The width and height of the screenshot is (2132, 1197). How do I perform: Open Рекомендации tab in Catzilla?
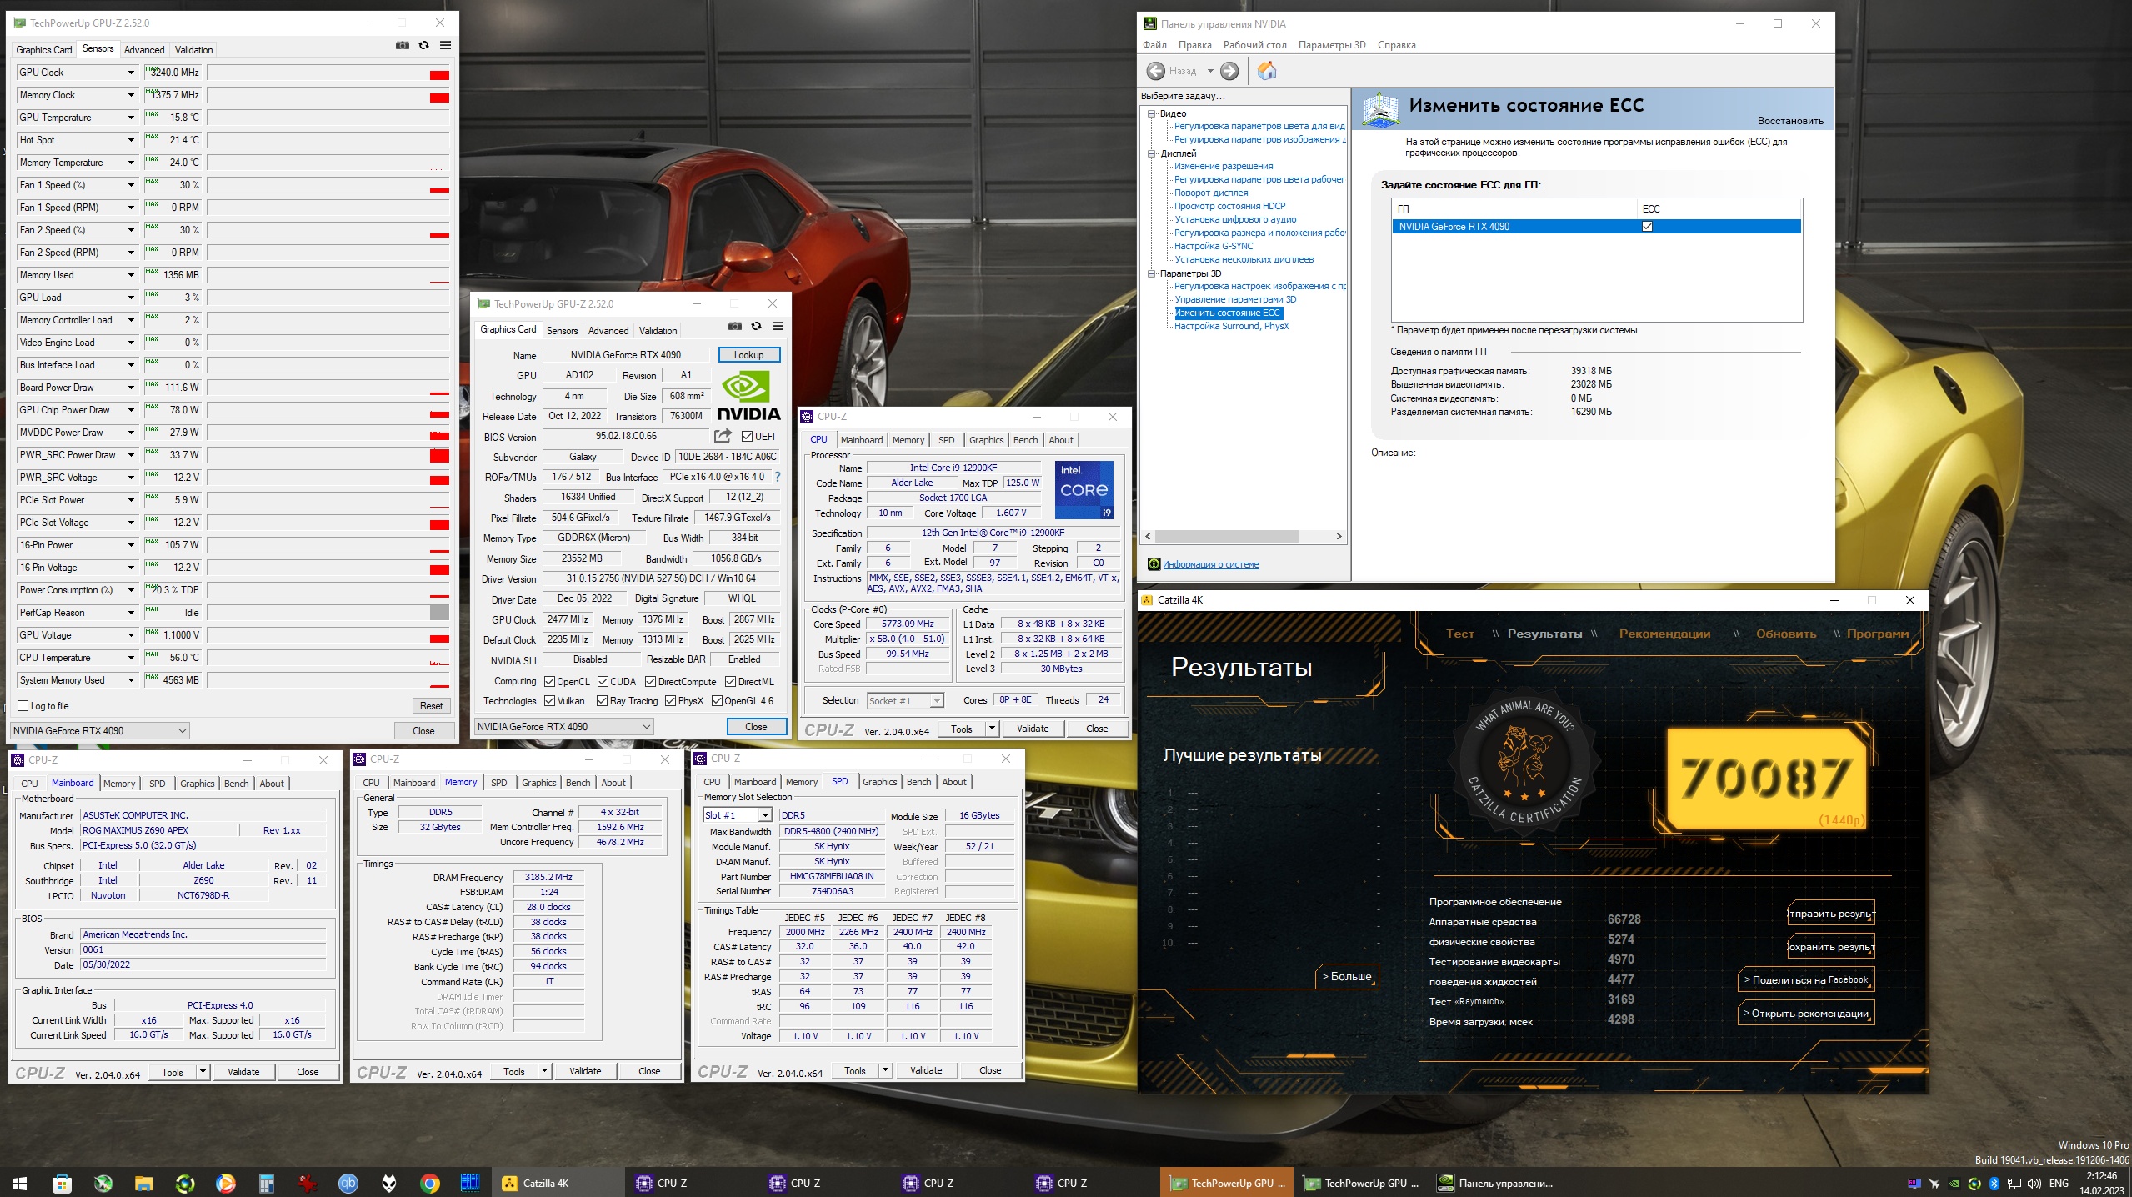[1664, 634]
